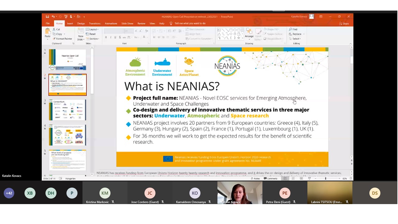Expand the Section dropdown

point(93,39)
